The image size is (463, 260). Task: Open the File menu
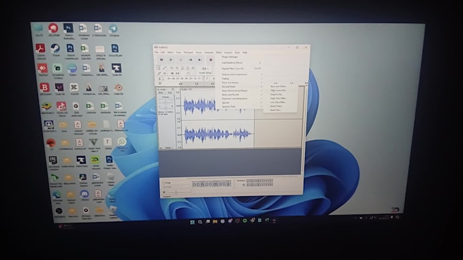pos(156,52)
